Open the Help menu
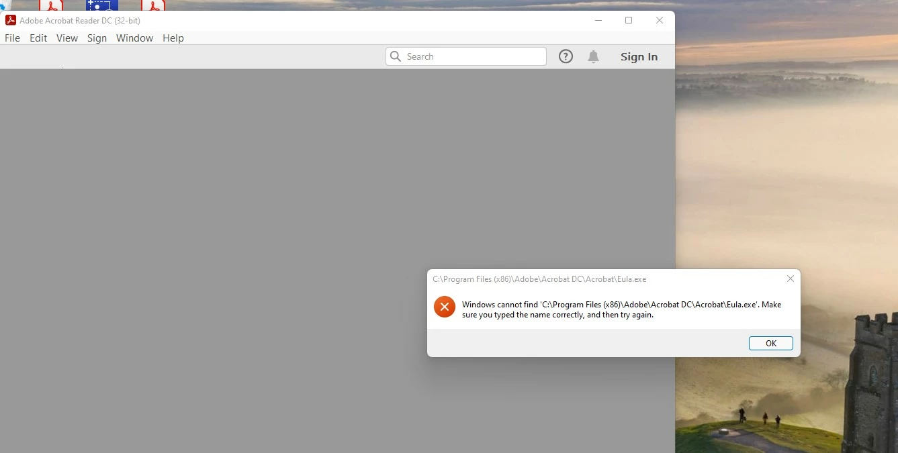Screen dimensions: 898x453 (x=173, y=38)
